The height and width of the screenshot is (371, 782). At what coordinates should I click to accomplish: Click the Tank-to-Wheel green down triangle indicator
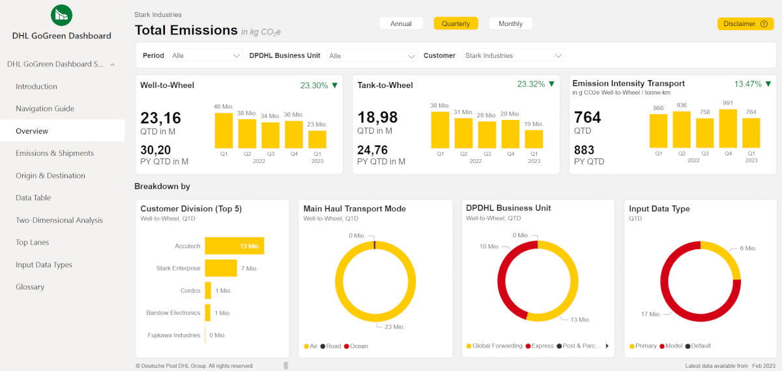(x=551, y=85)
